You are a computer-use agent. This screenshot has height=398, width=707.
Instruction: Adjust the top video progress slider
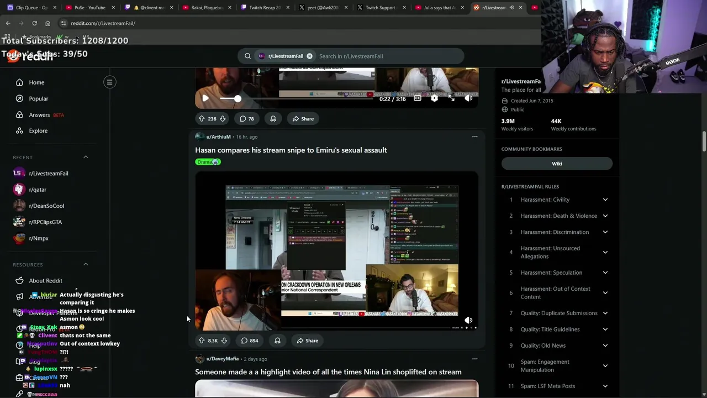pos(238,98)
